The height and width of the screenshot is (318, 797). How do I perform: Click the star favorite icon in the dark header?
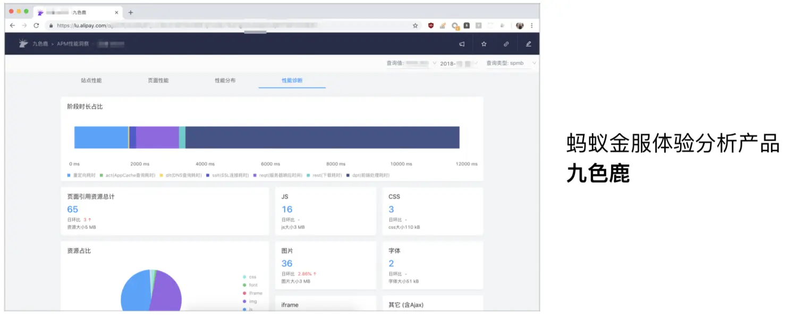484,44
